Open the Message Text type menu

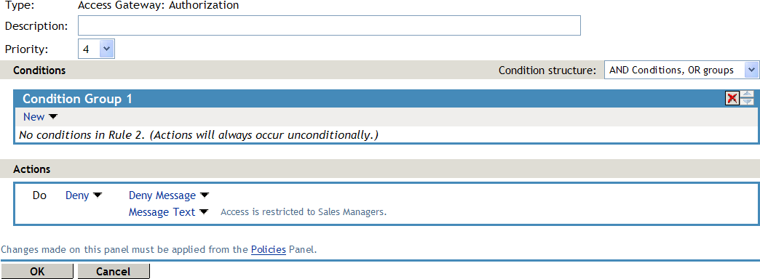tap(162, 211)
